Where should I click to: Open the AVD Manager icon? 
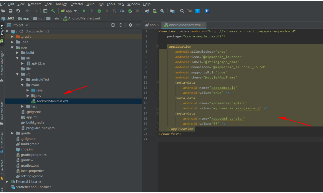click(x=155, y=11)
